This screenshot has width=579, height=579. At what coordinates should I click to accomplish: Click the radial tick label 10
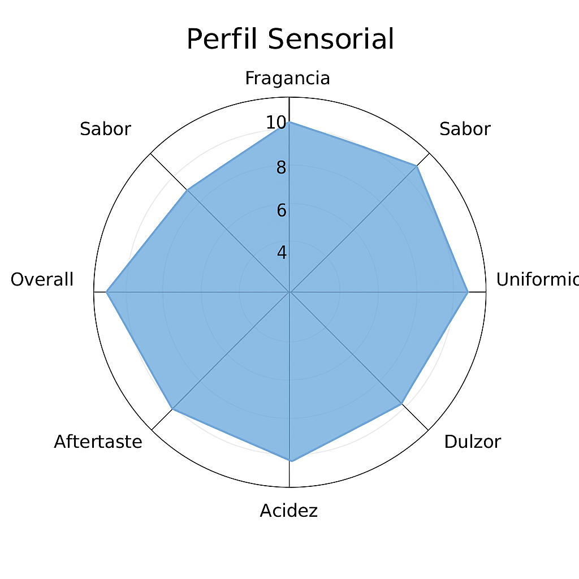click(x=276, y=123)
